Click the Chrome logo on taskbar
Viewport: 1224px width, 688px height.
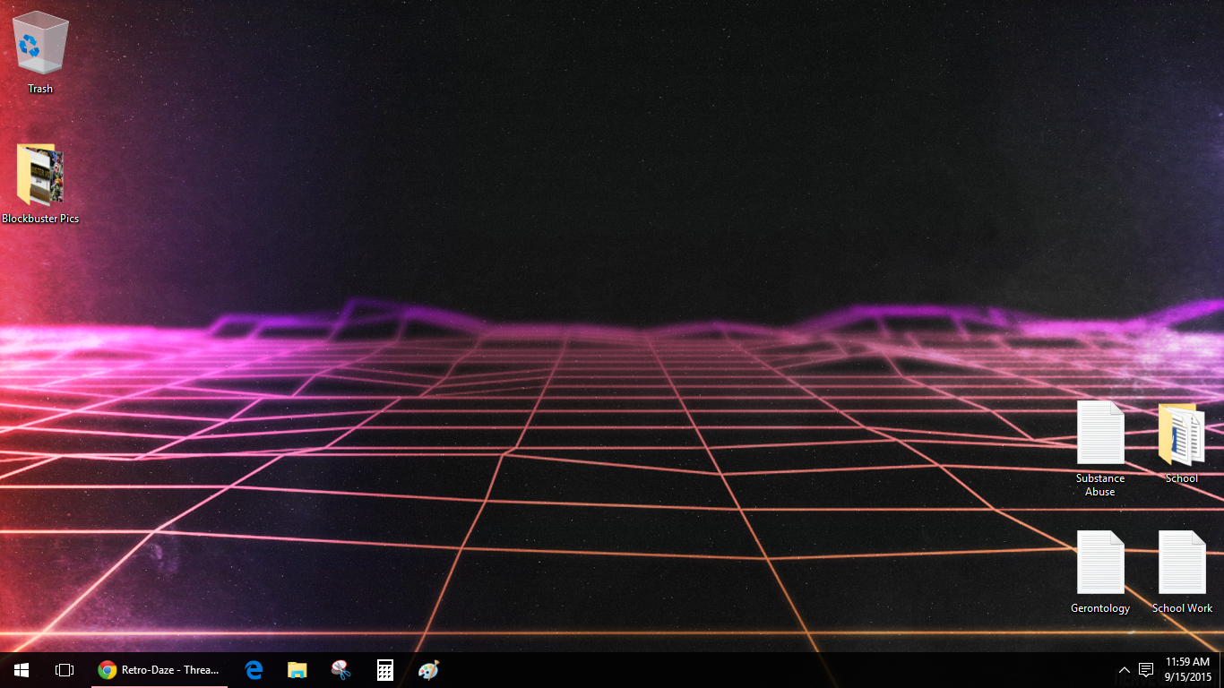click(x=108, y=670)
